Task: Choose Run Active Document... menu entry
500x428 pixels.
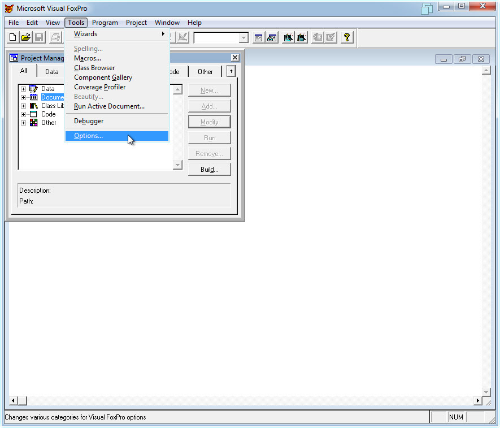Action: point(117,106)
